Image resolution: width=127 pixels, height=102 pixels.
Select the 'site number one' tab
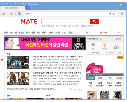coord(12,8)
